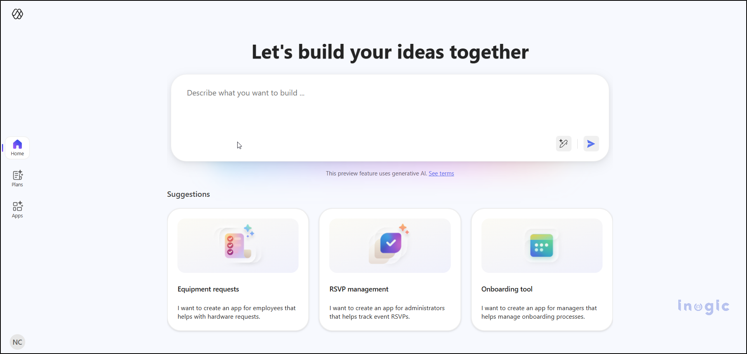
Task: Click the Power Apps logo top left
Action: tap(17, 14)
